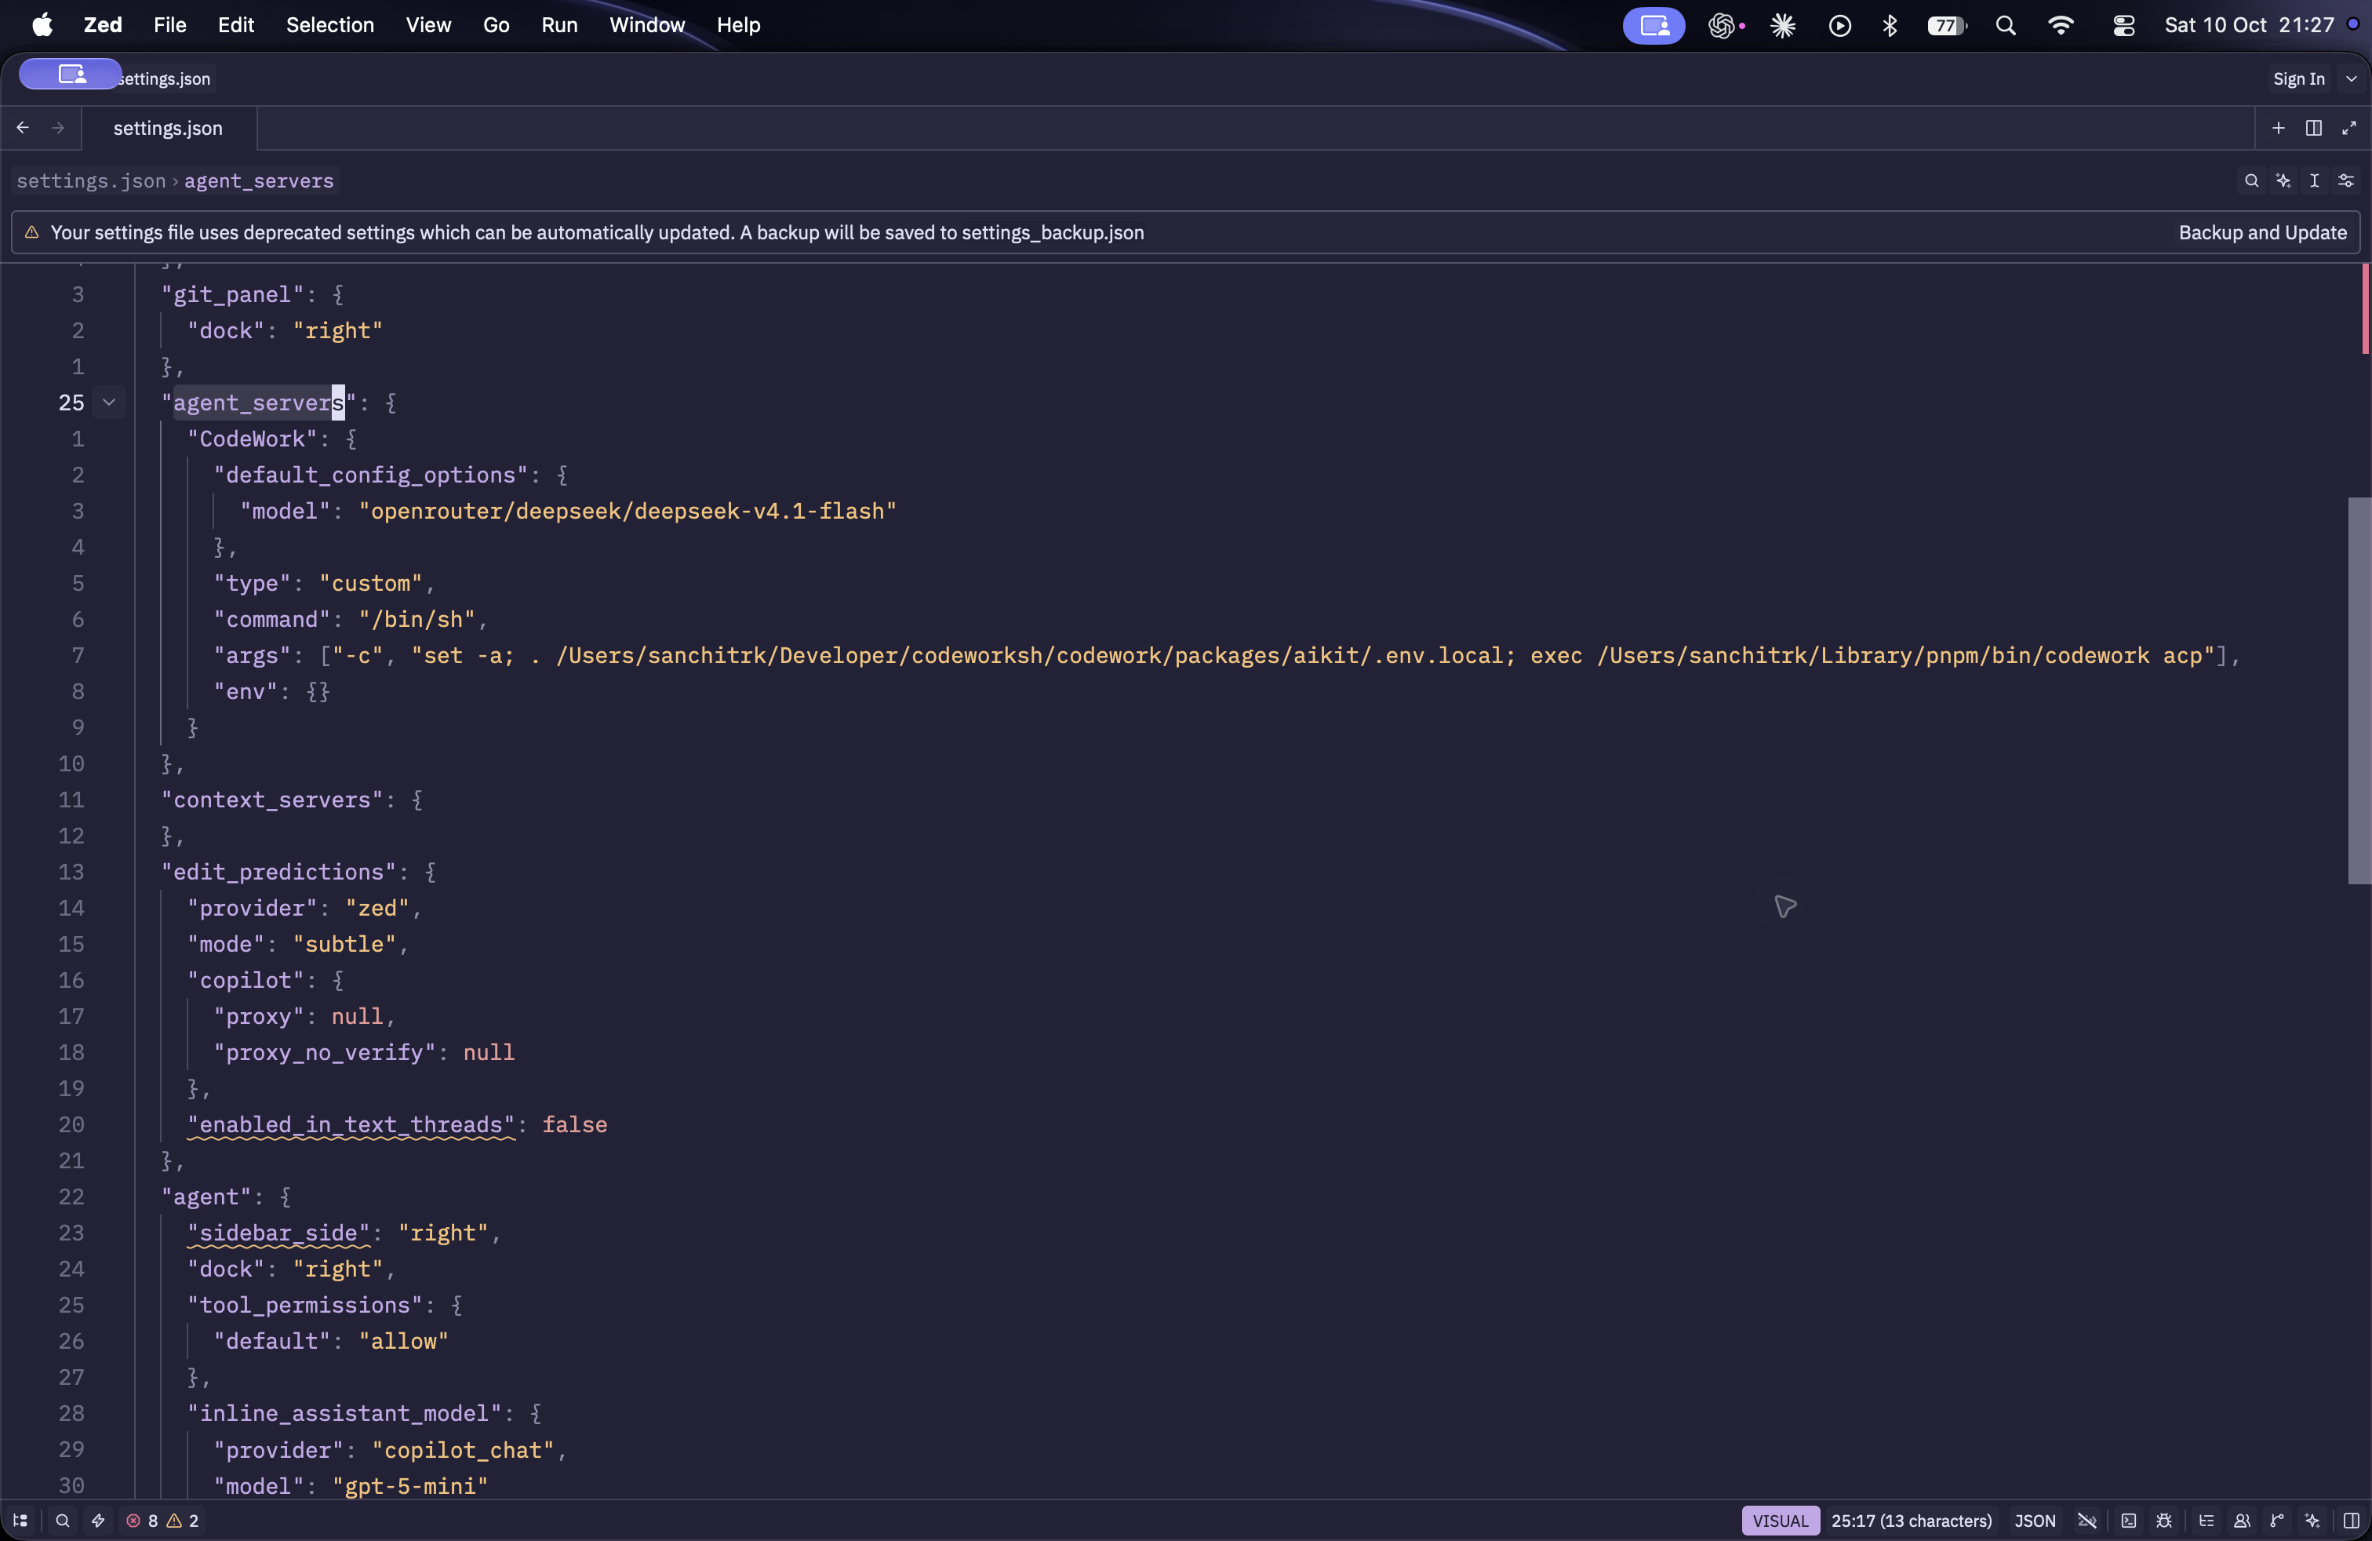Open the File menu
Screen dimensions: 2372x1541
[169, 25]
